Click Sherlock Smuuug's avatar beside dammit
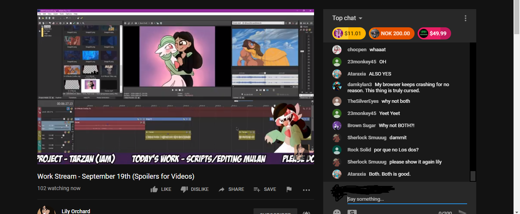 tap(337, 138)
